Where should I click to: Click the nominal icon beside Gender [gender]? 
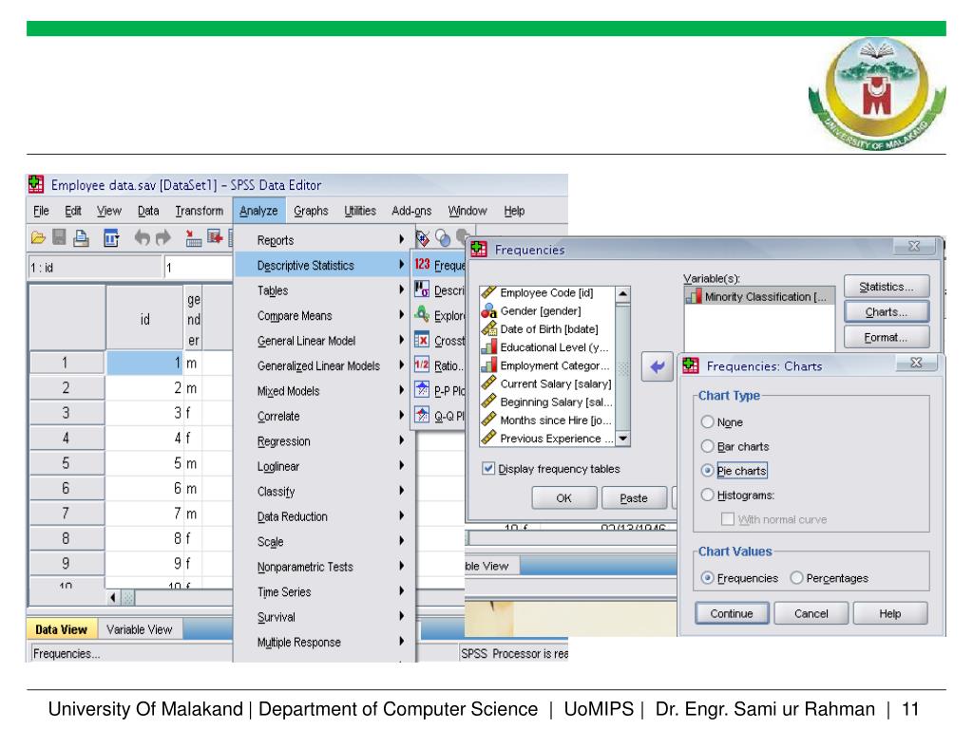[x=489, y=310]
